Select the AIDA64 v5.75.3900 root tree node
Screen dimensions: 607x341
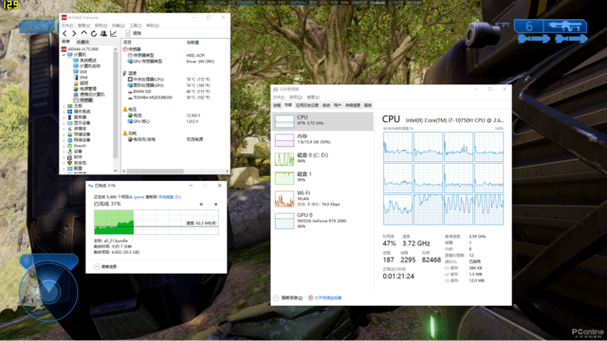click(x=80, y=49)
